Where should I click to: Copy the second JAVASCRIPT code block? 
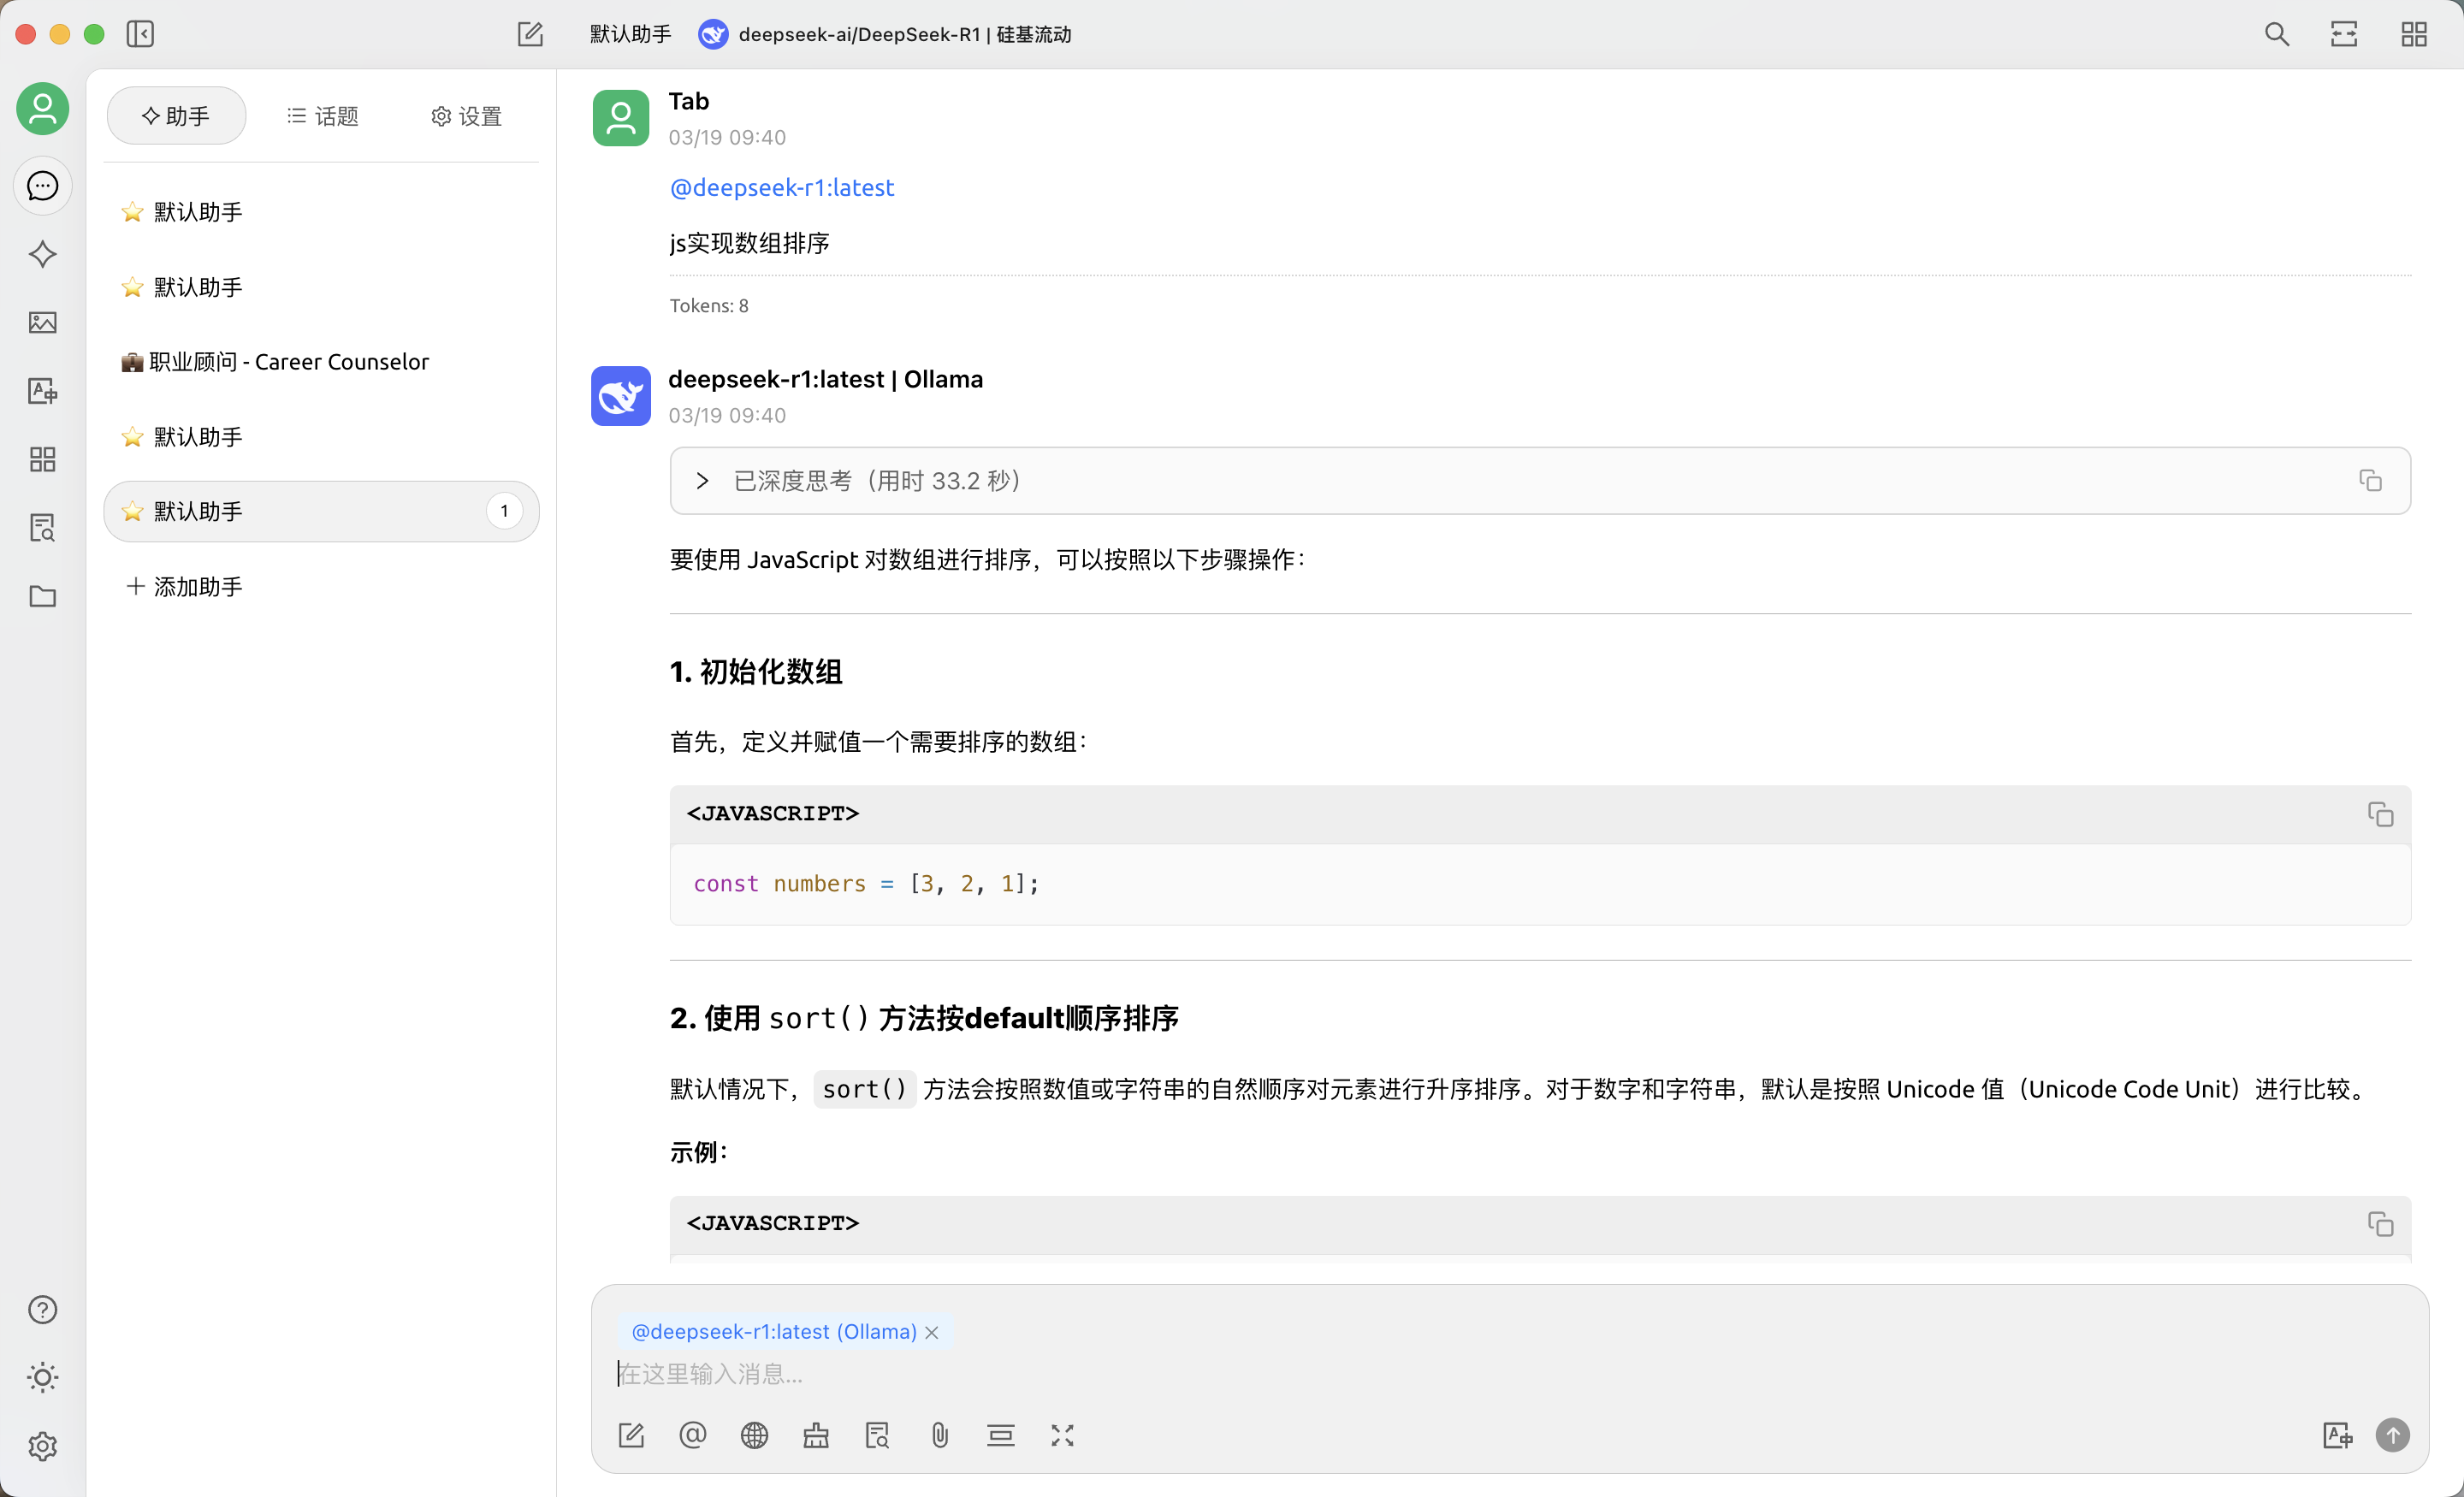pos(2380,1224)
